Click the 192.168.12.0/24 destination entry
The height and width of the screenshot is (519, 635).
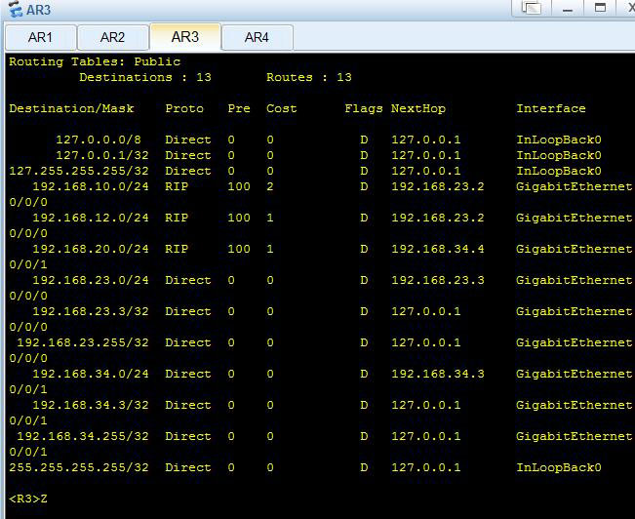point(91,218)
